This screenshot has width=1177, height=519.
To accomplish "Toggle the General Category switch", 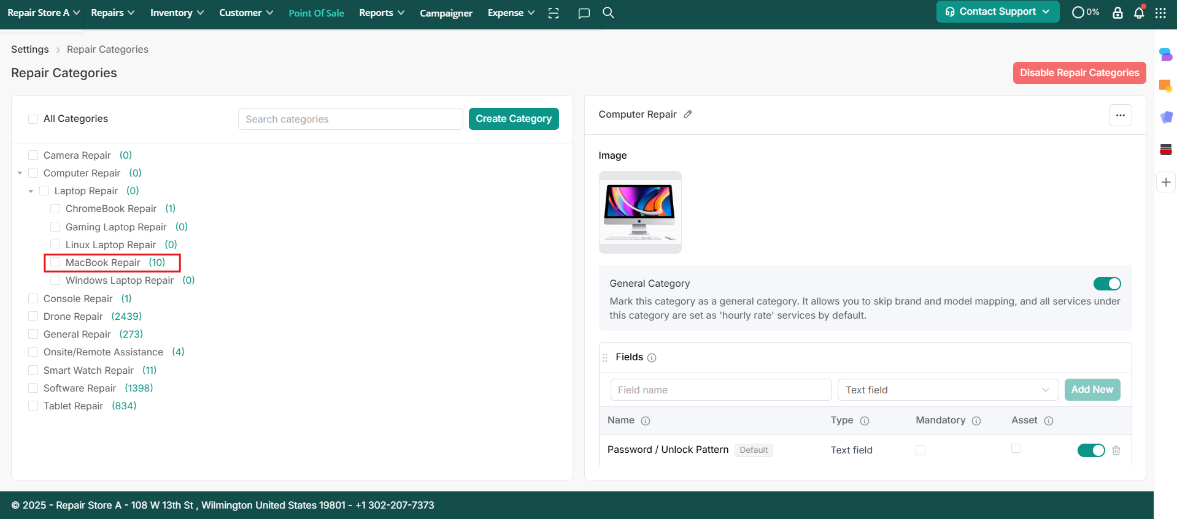I will coord(1106,284).
